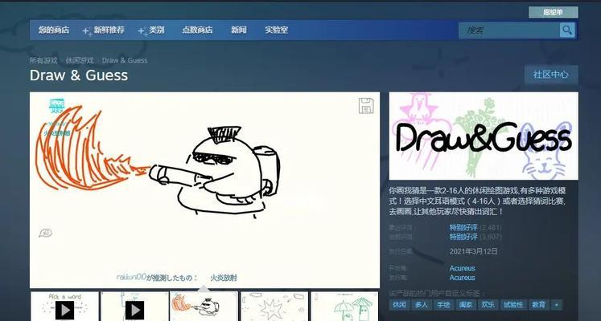The width and height of the screenshot is (601, 321).
Task: Open the 点数商店 tab
Action: (197, 30)
